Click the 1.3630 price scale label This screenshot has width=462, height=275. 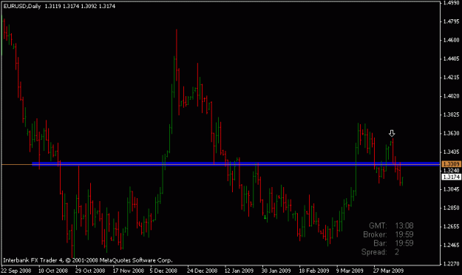[x=451, y=134]
